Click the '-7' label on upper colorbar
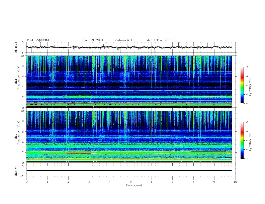 (x=247, y=103)
